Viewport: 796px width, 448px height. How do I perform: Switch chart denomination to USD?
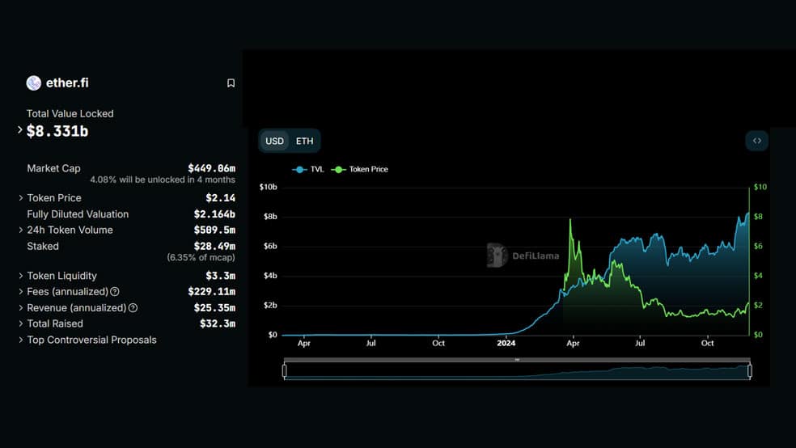(275, 141)
